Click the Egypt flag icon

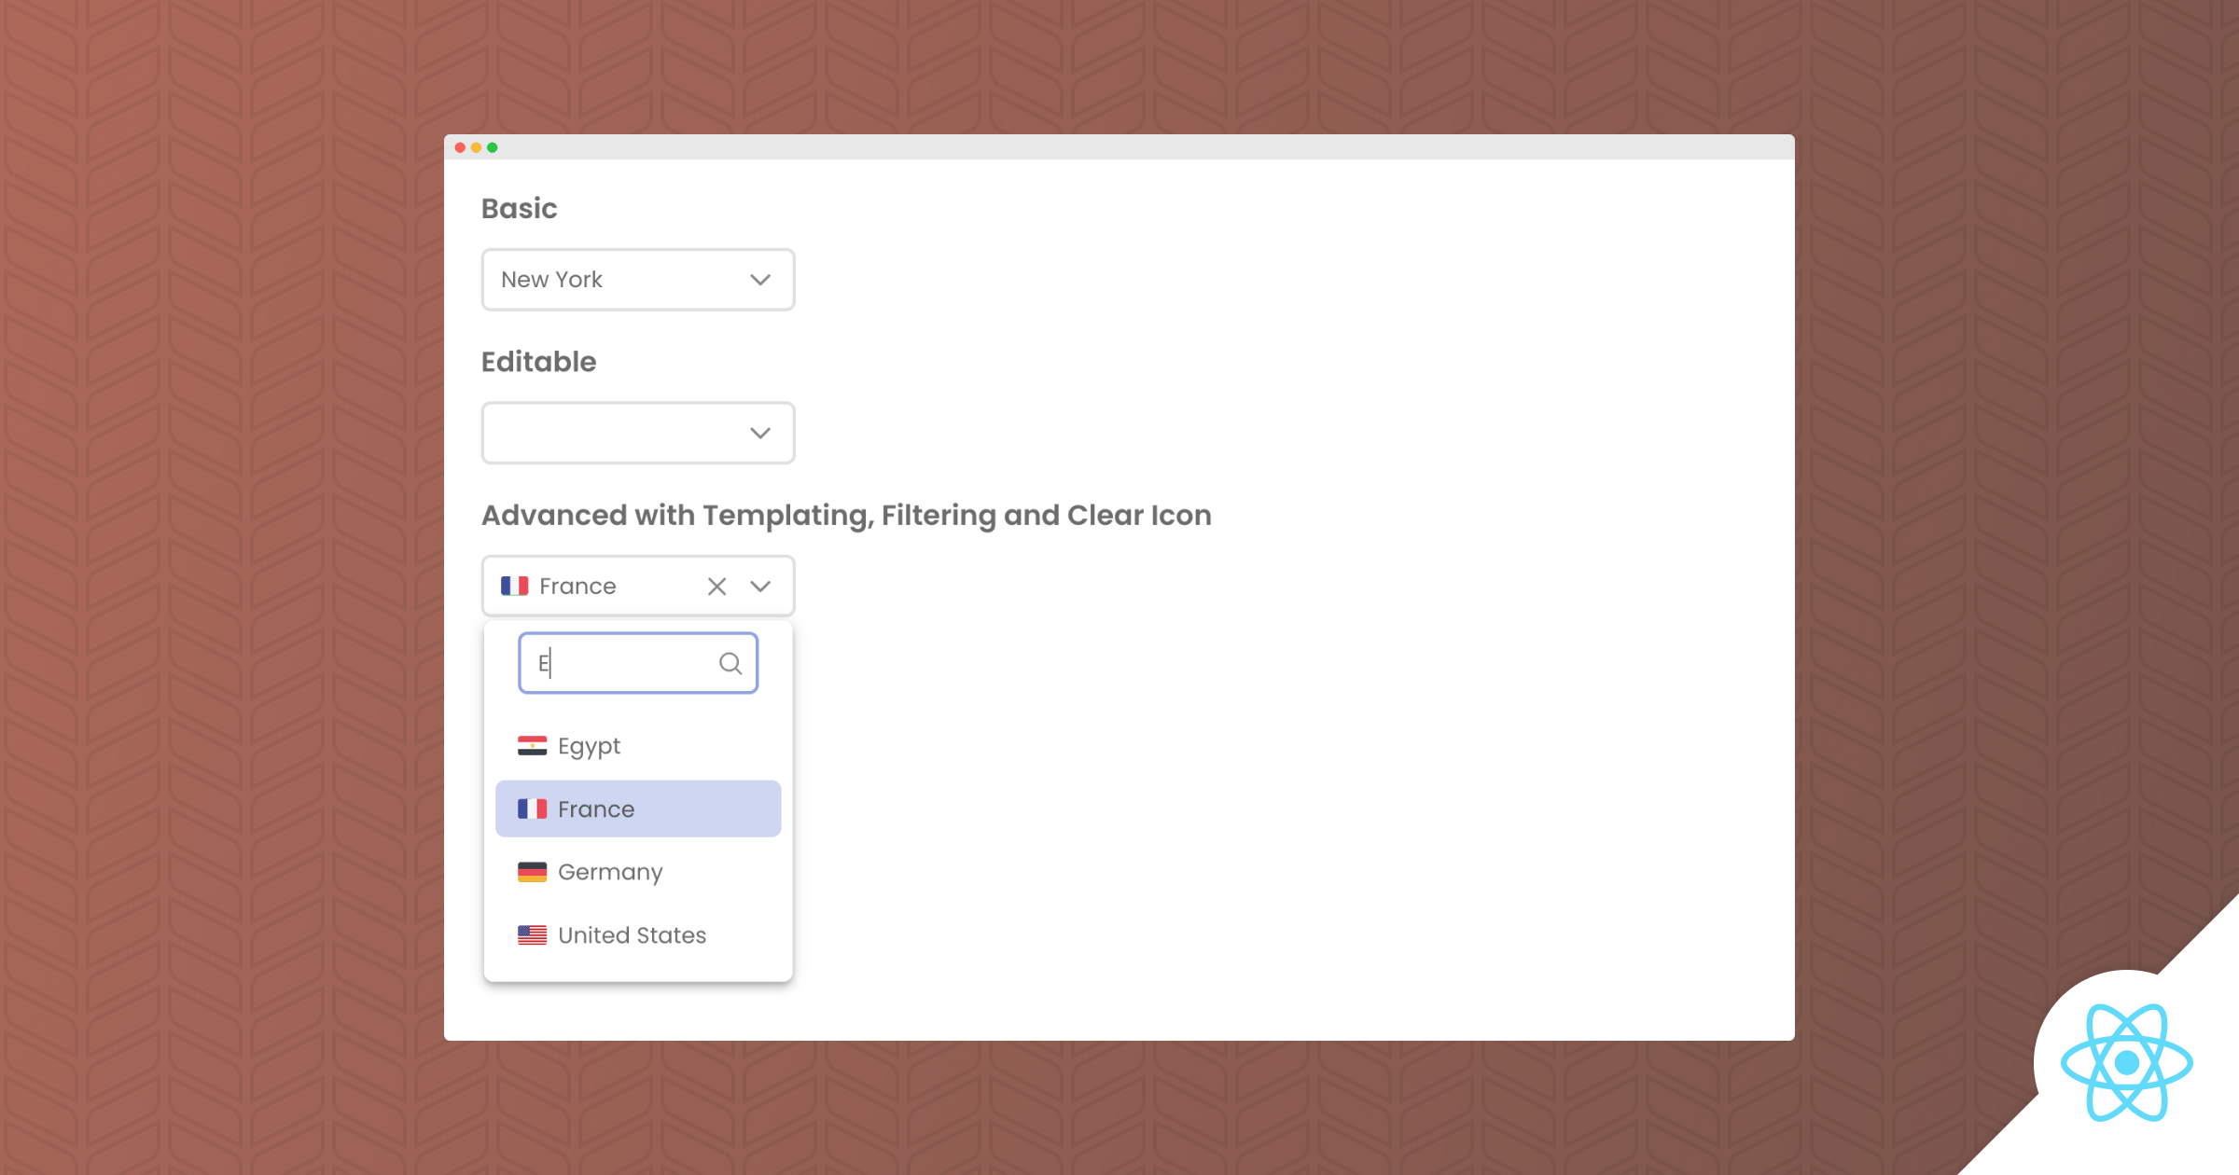click(x=531, y=744)
